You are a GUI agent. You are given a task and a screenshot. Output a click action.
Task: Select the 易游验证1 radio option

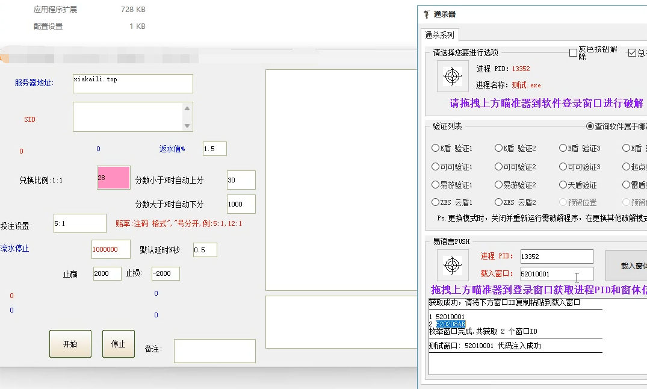(436, 185)
